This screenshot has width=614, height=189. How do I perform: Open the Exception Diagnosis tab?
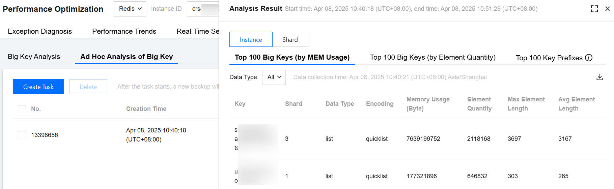point(40,31)
